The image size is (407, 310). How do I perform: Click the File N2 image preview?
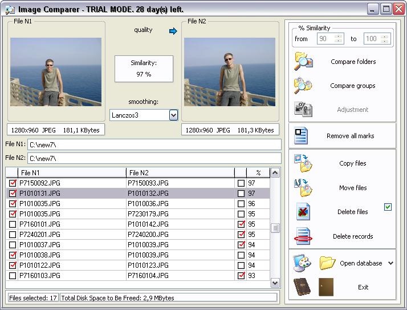click(230, 72)
